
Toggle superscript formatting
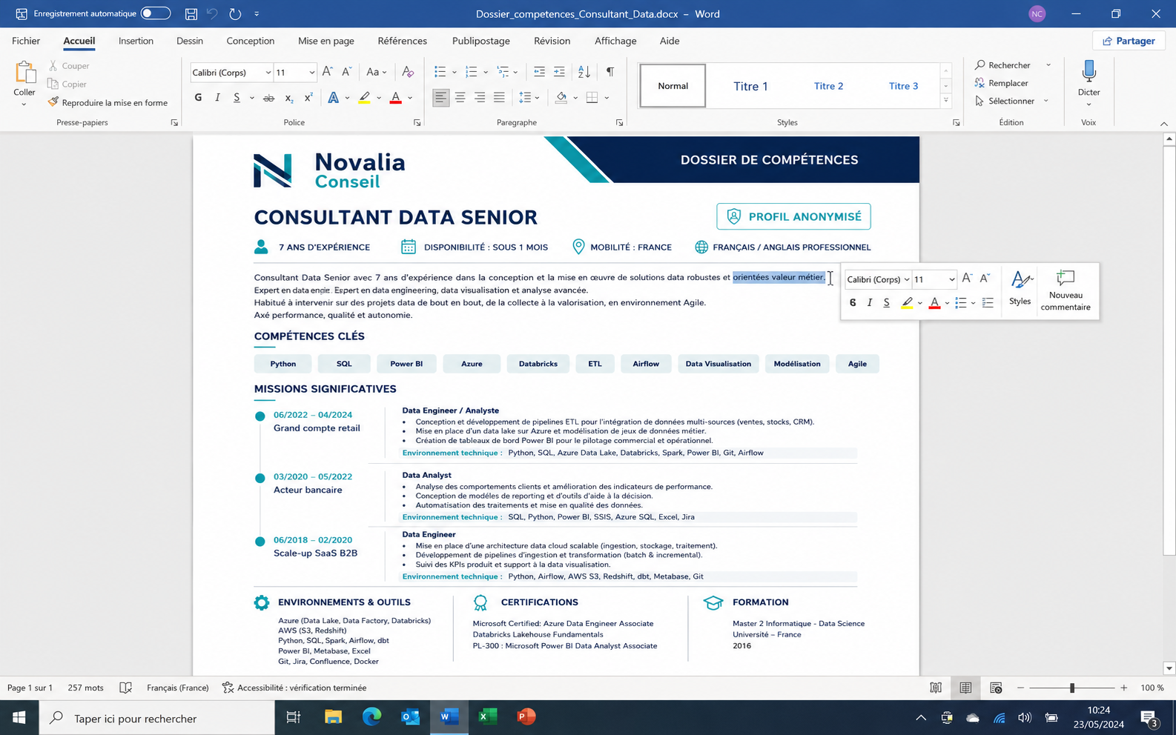pos(308,97)
